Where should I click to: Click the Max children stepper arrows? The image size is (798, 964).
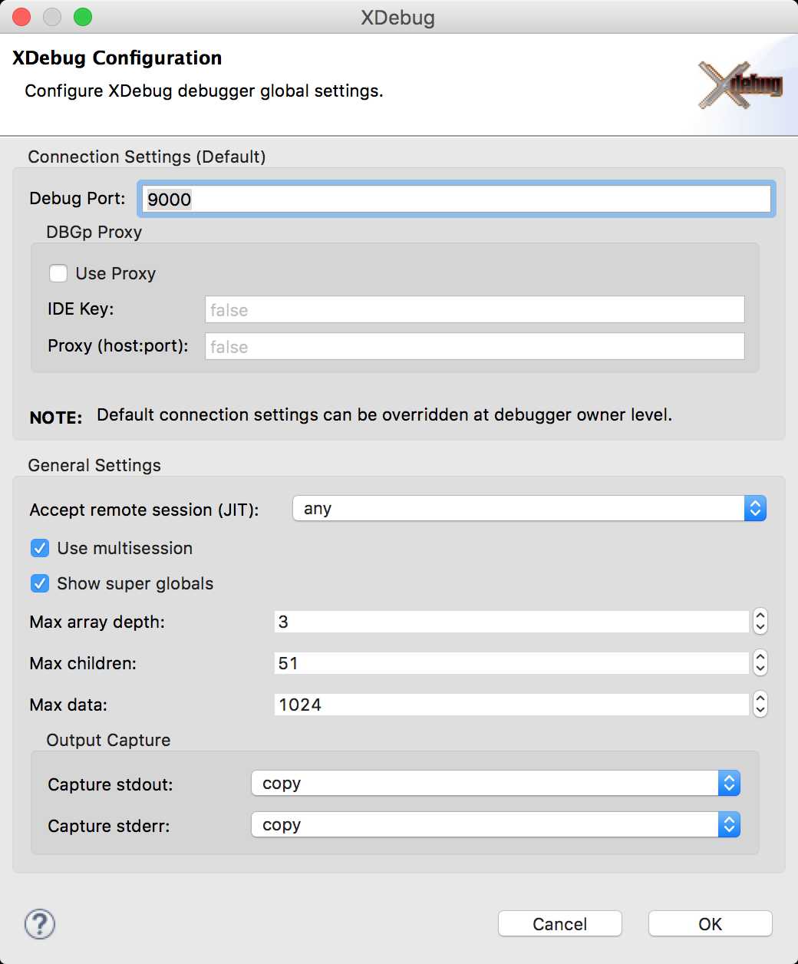coord(760,663)
